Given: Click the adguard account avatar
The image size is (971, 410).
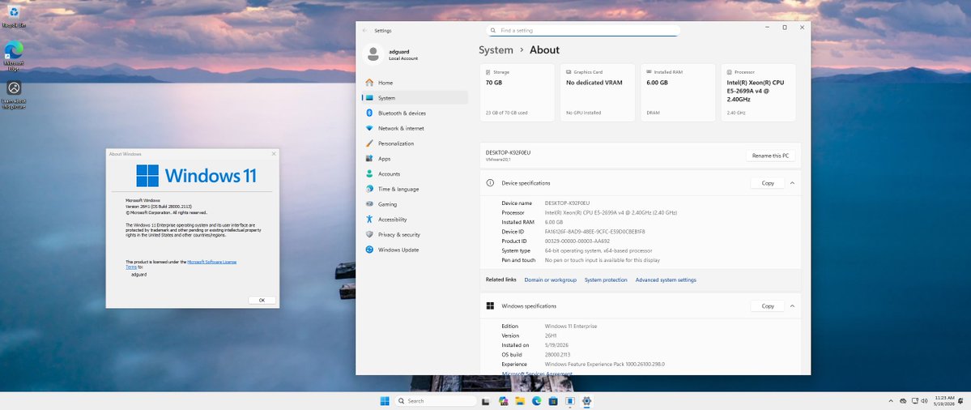Looking at the screenshot, I should click(373, 54).
